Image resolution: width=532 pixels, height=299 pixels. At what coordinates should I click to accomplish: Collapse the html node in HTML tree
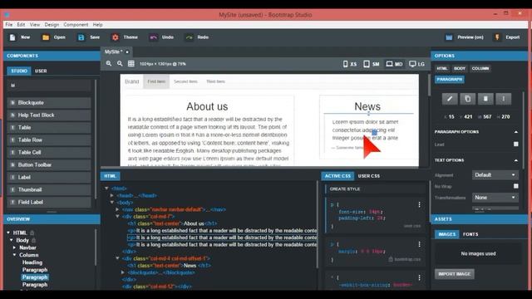[106, 189]
